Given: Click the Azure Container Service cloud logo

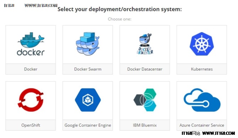Looking at the screenshot, I should pos(202,100).
